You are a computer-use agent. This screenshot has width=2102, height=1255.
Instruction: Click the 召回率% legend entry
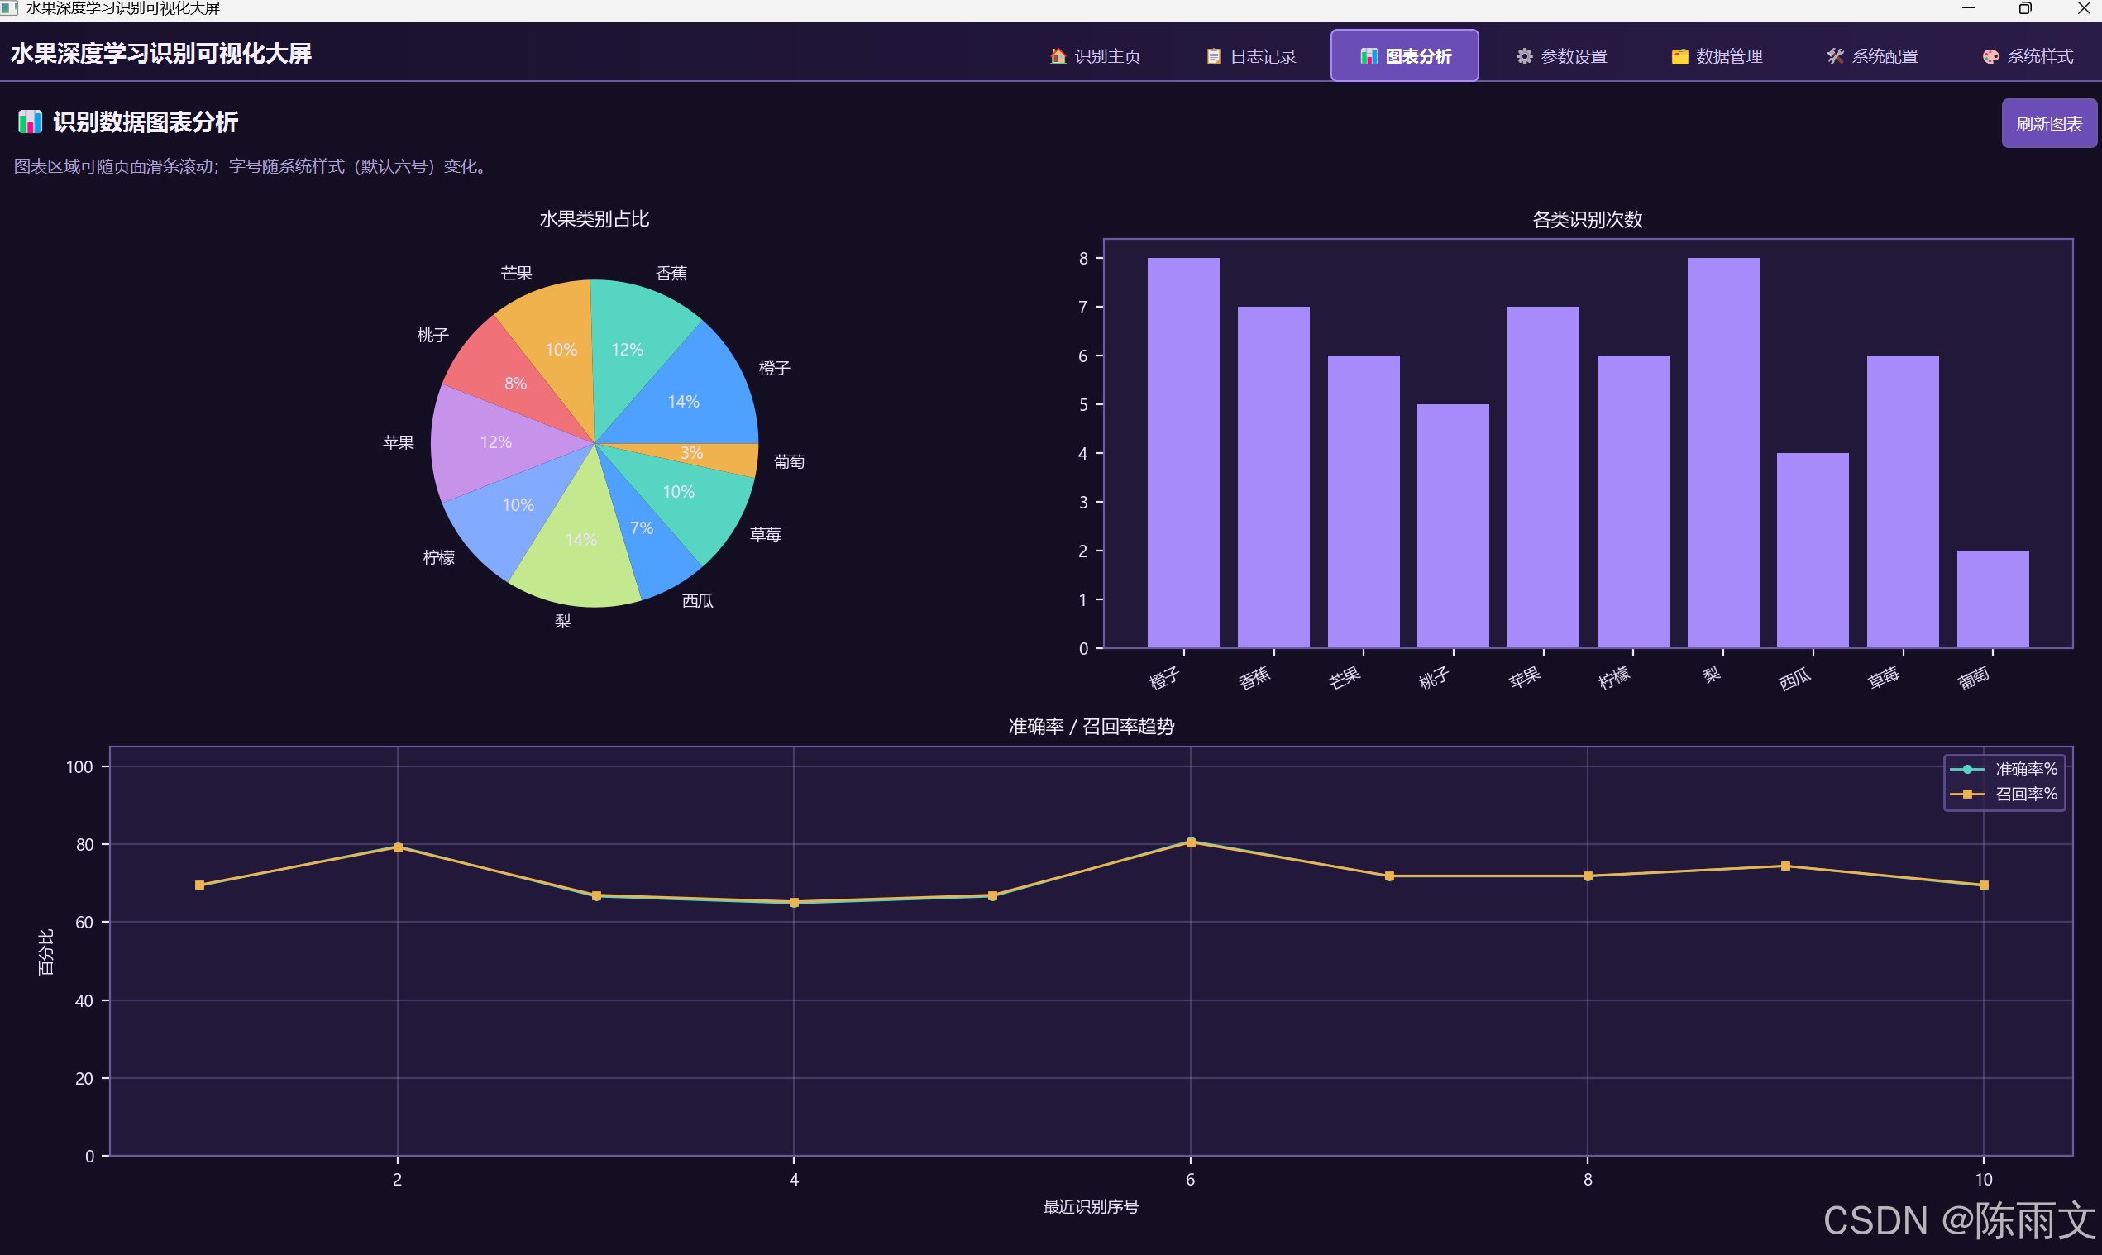tap(2004, 793)
